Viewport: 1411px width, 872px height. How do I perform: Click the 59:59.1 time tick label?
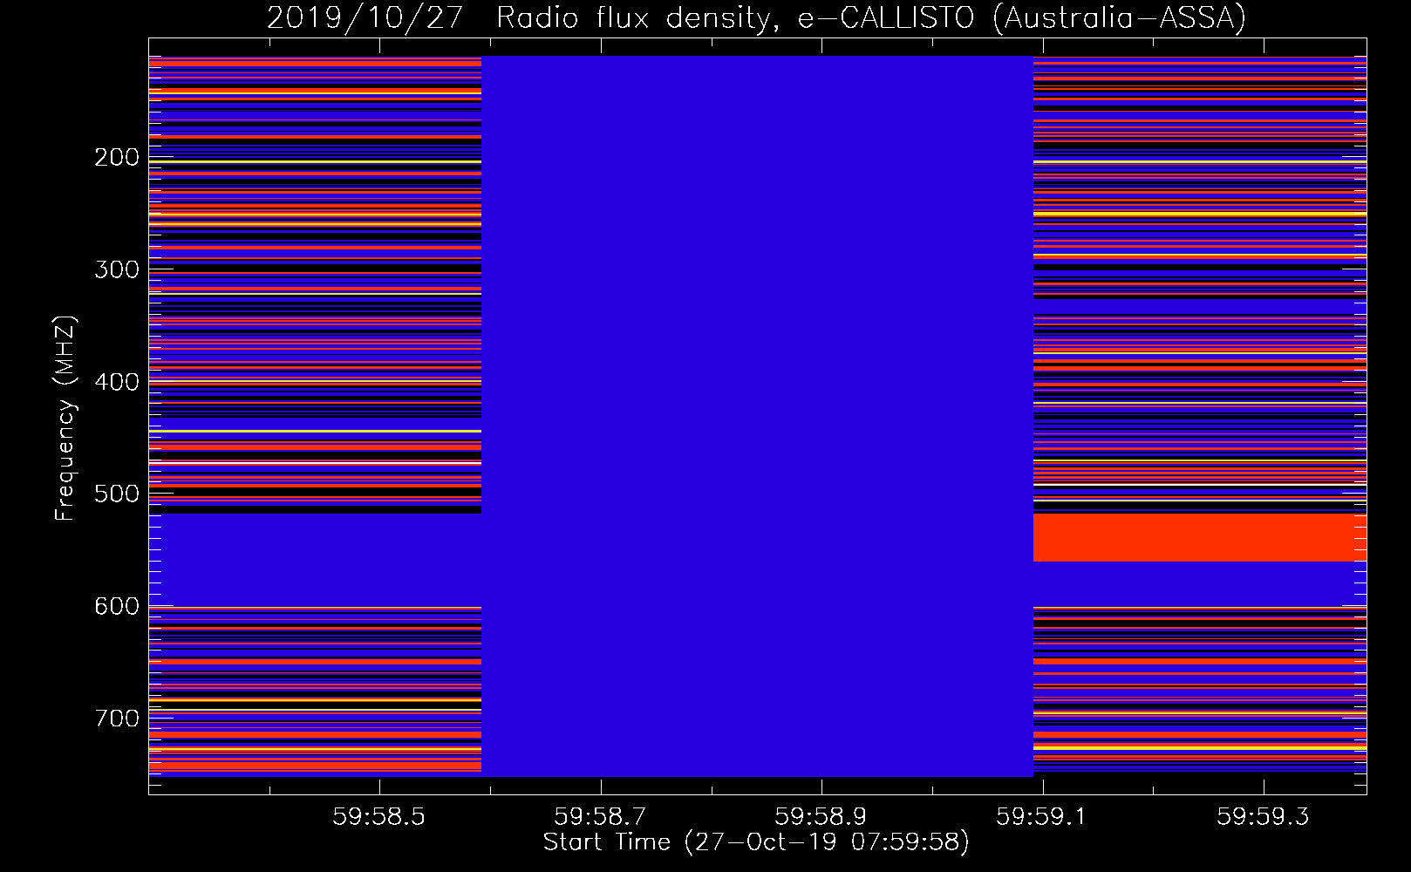(x=1042, y=817)
